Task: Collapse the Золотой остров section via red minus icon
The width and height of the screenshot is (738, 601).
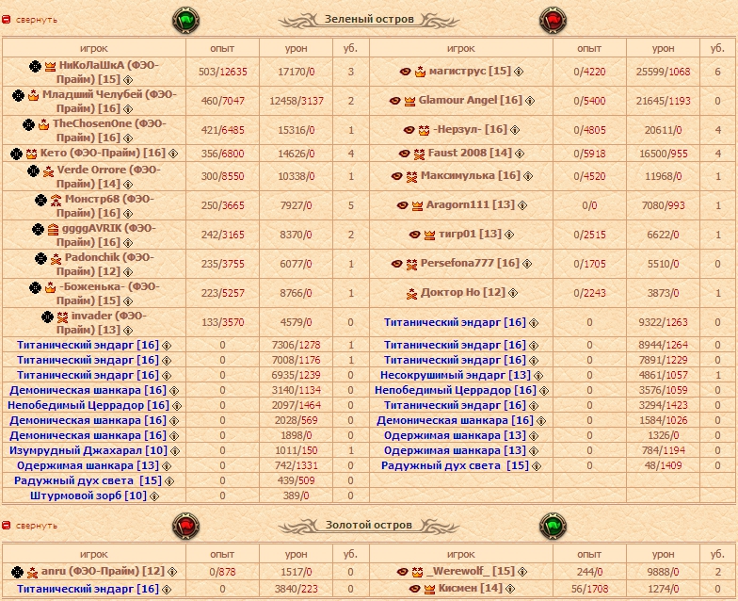Action: pos(6,526)
